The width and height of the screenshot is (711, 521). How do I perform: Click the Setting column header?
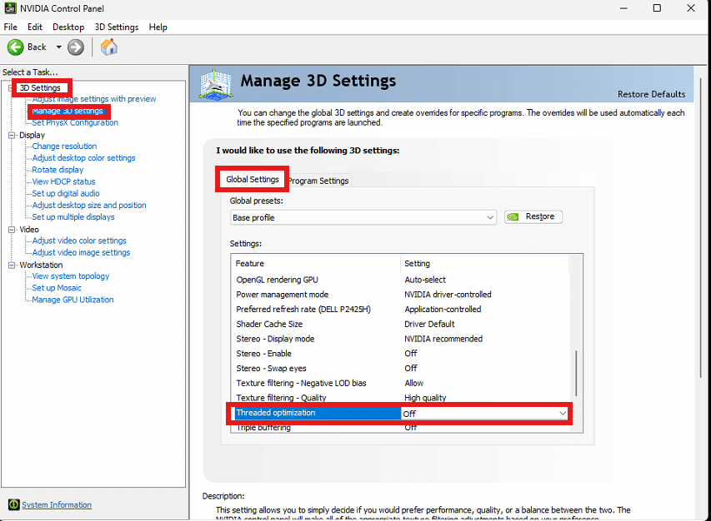484,264
